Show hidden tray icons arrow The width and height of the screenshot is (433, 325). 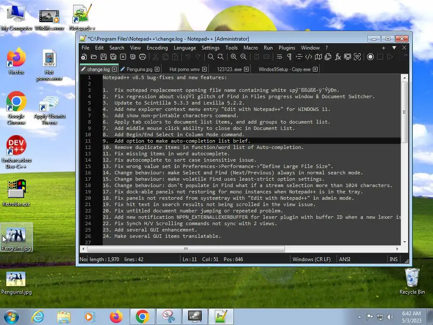click(x=359, y=317)
